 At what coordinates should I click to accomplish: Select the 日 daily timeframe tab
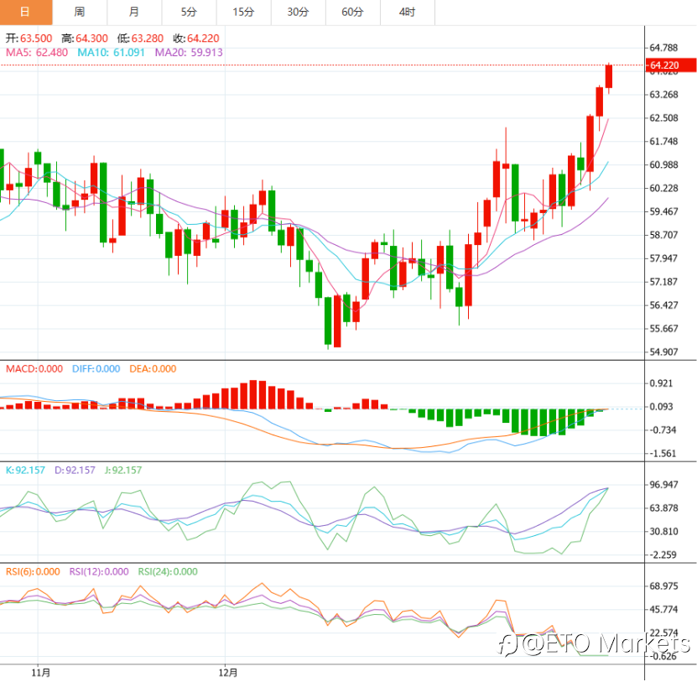[x=26, y=12]
